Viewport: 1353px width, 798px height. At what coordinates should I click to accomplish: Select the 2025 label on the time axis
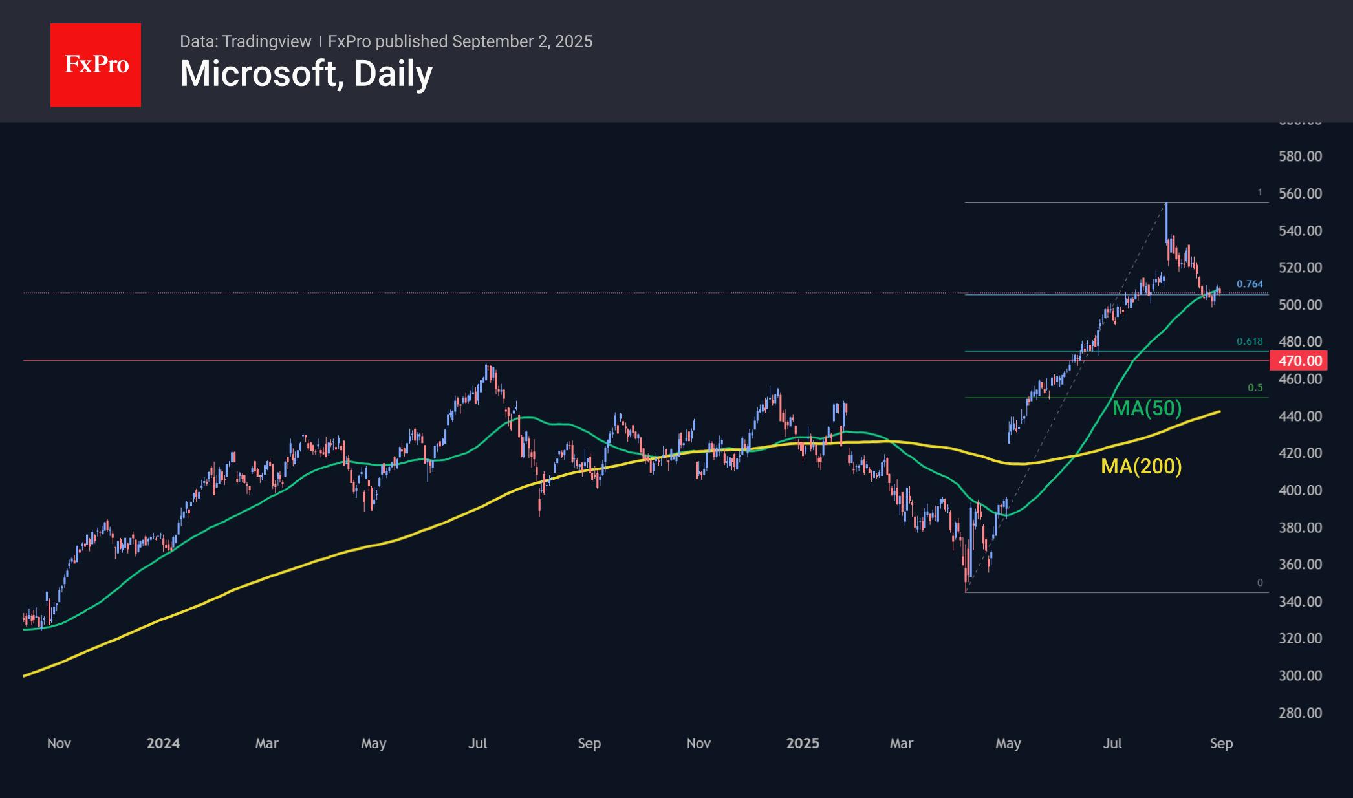[x=803, y=744]
